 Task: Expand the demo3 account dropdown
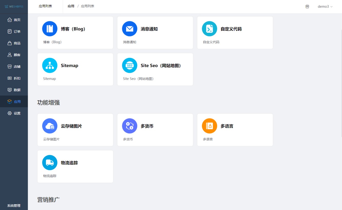[325, 7]
